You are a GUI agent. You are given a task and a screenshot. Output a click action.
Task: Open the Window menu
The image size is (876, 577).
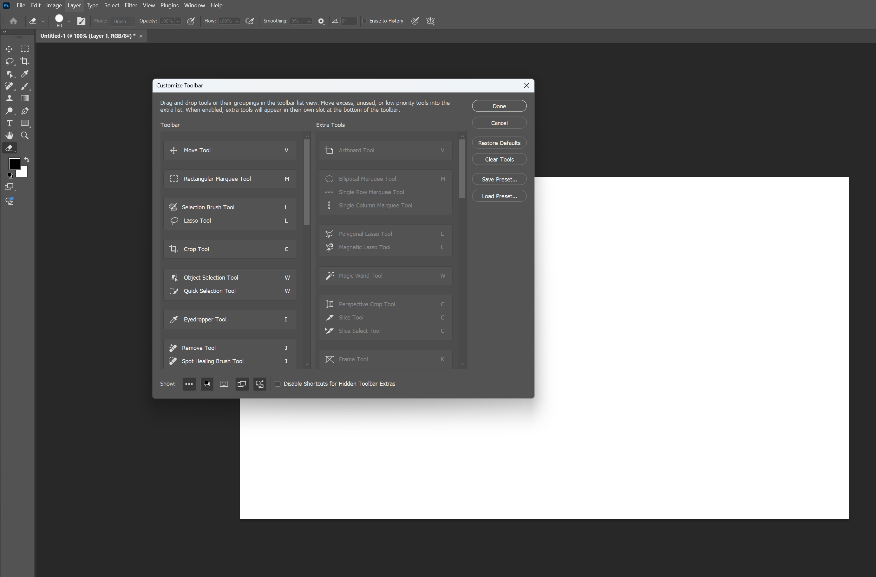click(194, 5)
